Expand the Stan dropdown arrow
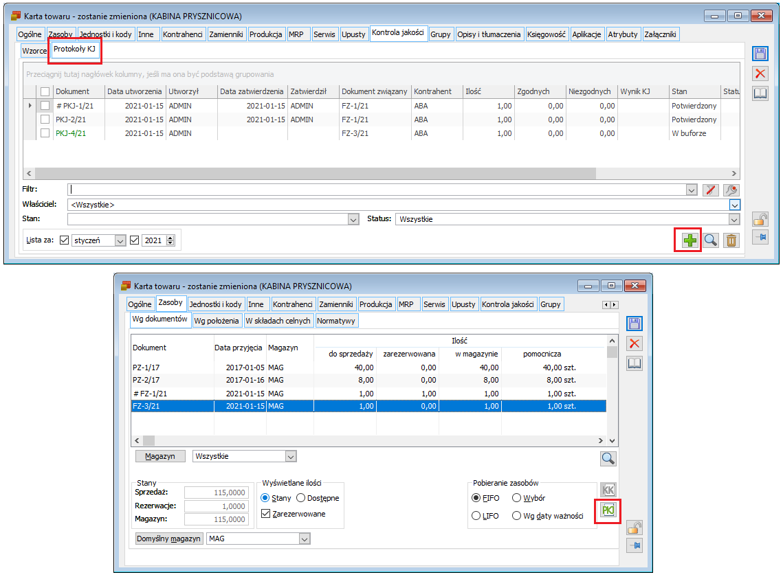The height and width of the screenshot is (577, 783). click(x=353, y=219)
